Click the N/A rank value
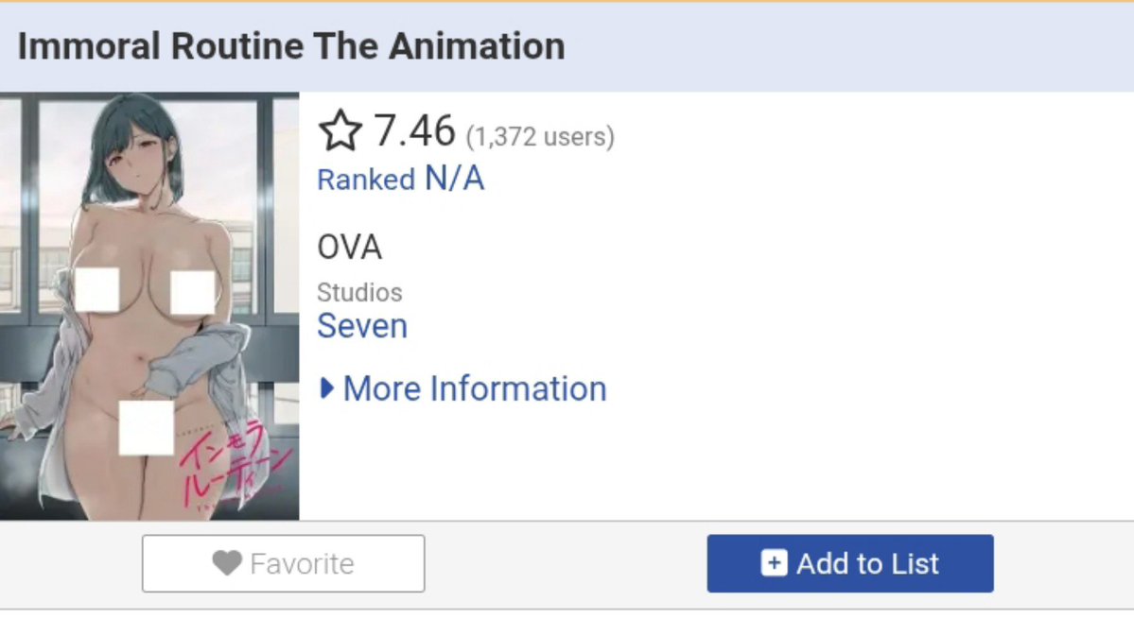Image resolution: width=1134 pixels, height=619 pixels. pyautogui.click(x=454, y=178)
